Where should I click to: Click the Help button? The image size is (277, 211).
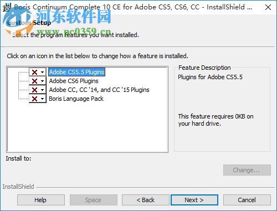tap(41, 200)
